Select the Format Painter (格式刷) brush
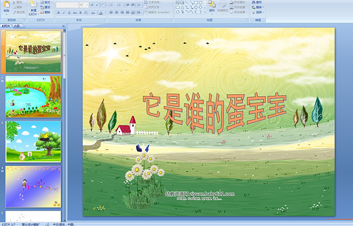 tap(14, 12)
